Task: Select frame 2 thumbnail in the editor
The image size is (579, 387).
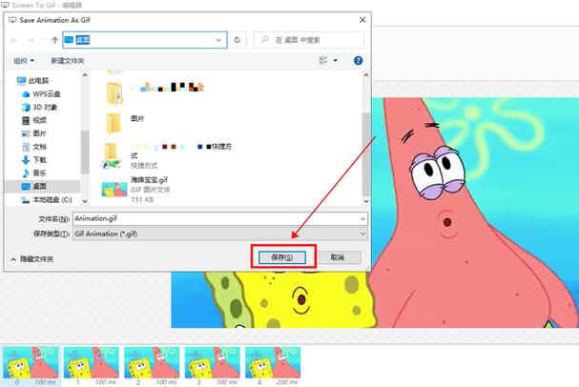Action: tap(152, 362)
